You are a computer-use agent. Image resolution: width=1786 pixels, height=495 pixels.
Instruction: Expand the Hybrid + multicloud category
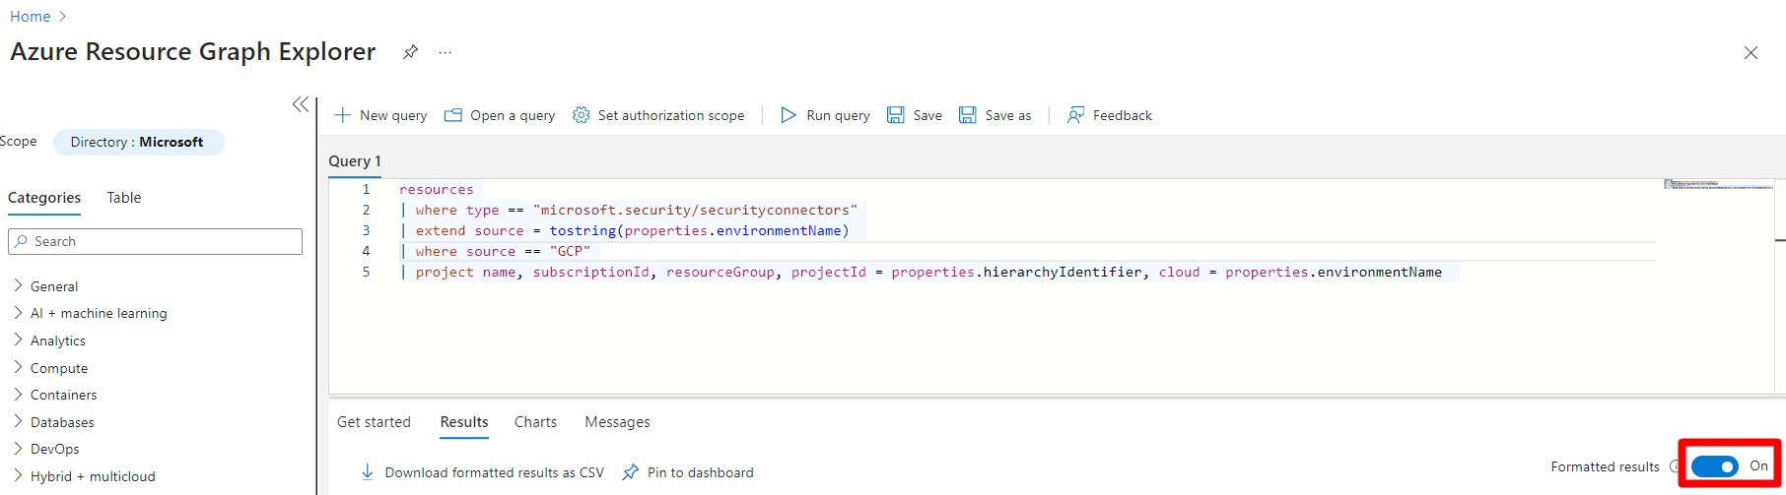pos(18,476)
